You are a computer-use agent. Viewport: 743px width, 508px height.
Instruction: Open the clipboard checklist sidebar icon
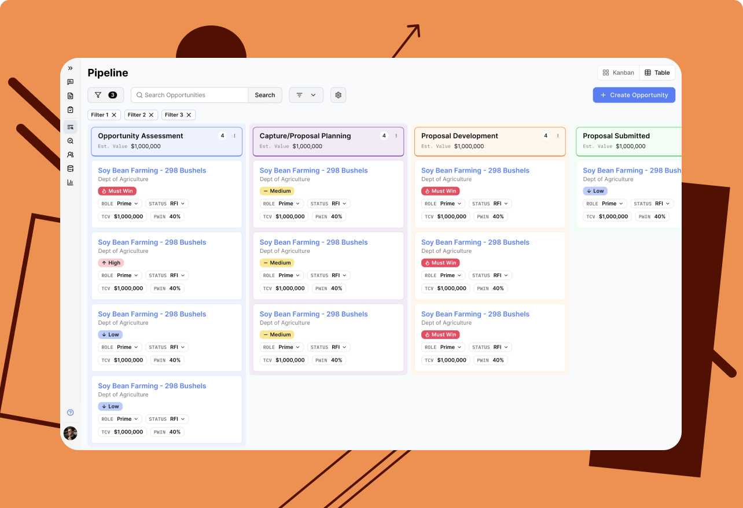click(70, 110)
